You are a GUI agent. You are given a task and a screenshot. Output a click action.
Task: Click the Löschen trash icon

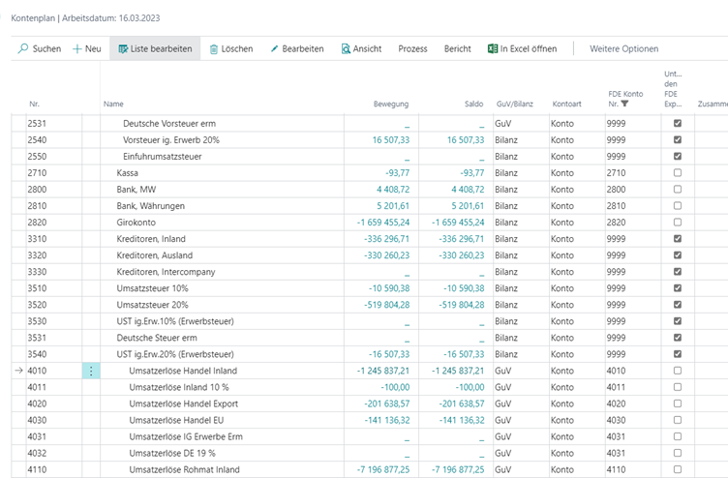tap(214, 48)
